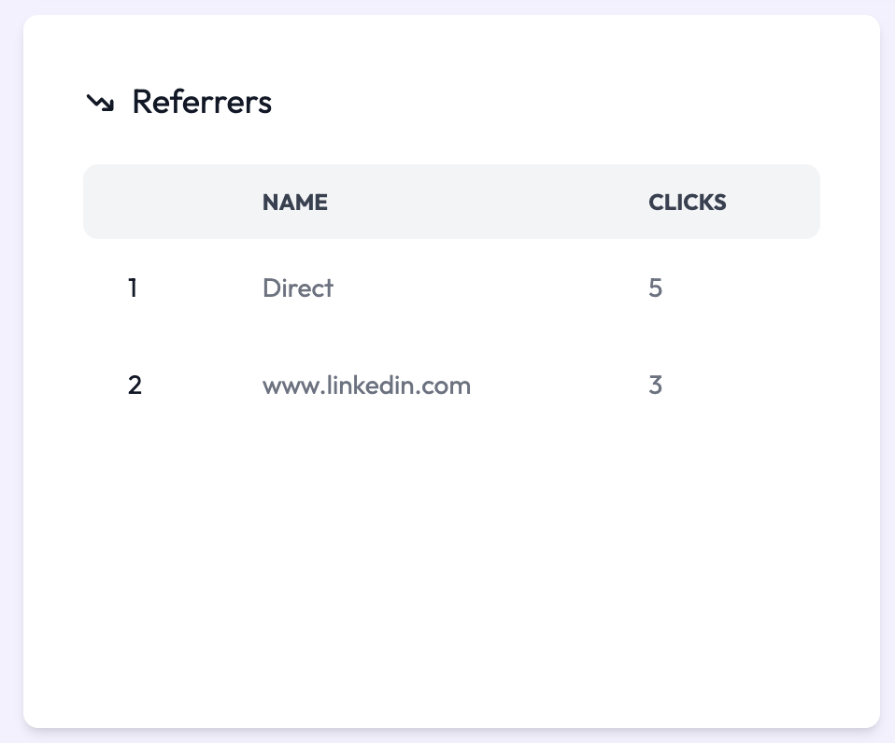Click the 3 clicks value for LinkedIn
Viewport: 895px width, 743px height.
click(655, 386)
